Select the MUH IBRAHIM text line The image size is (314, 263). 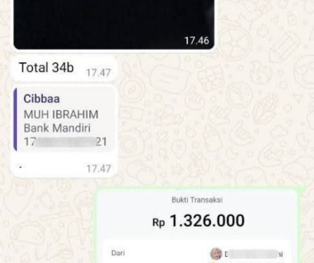point(61,114)
